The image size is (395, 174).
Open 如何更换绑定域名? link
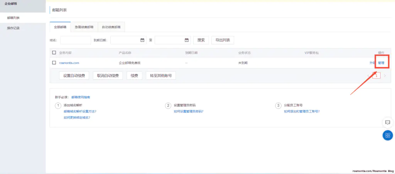77,117
